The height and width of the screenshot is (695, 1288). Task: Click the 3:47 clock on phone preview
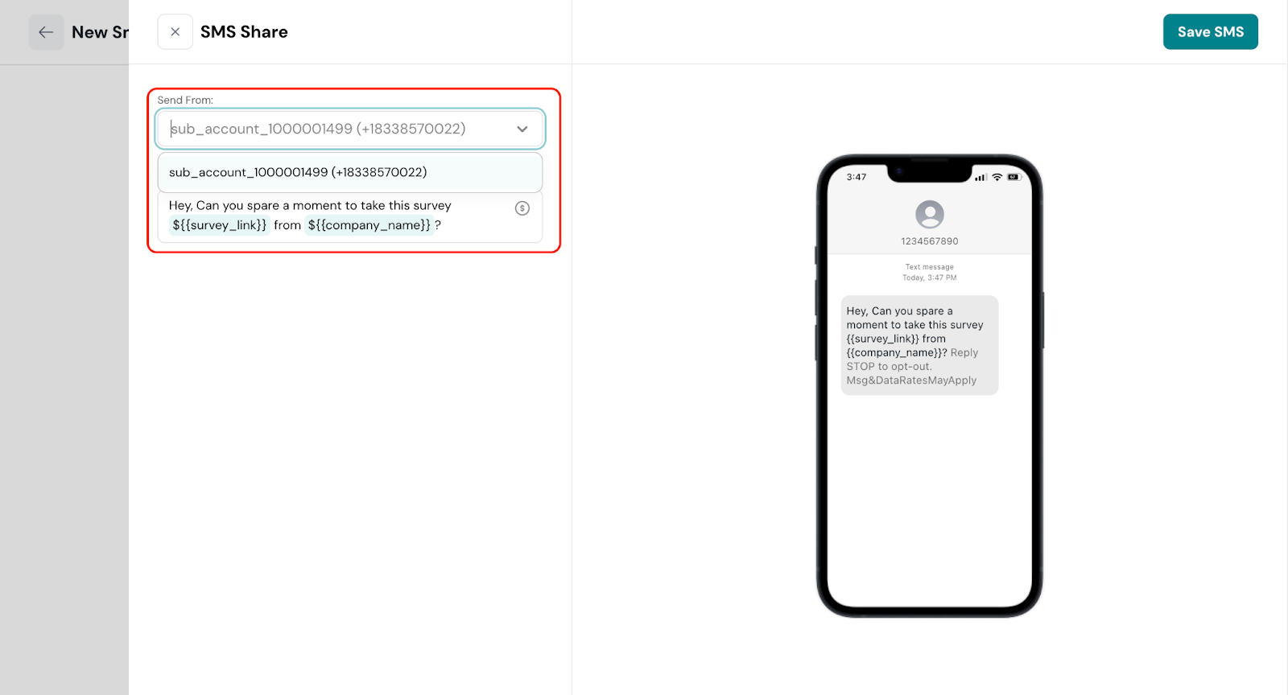point(857,177)
